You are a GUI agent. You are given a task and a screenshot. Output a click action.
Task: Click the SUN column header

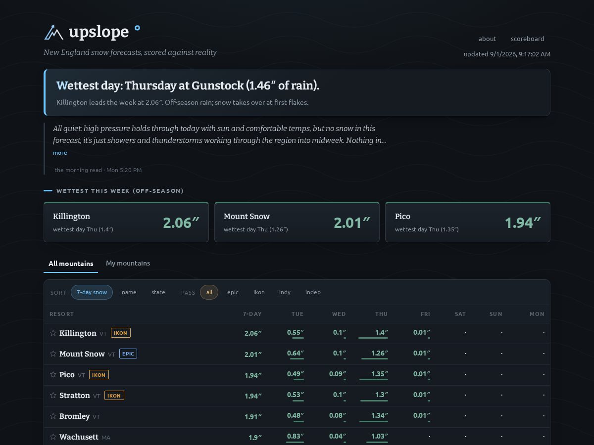[496, 314]
